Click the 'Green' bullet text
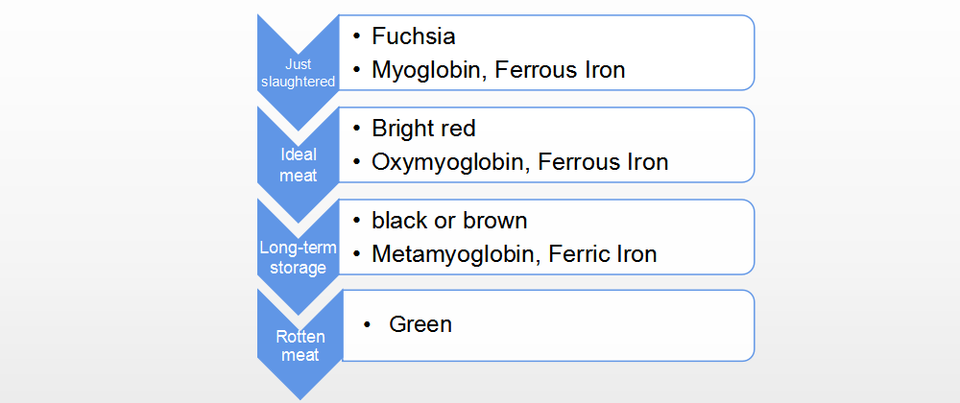960x403 pixels. click(420, 324)
